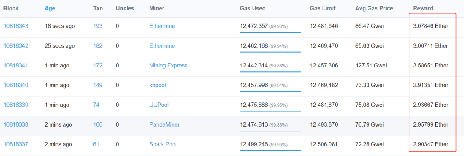This screenshot has width=467, height=156.
Task: Select the 100 transactions link
Action: [x=98, y=125]
